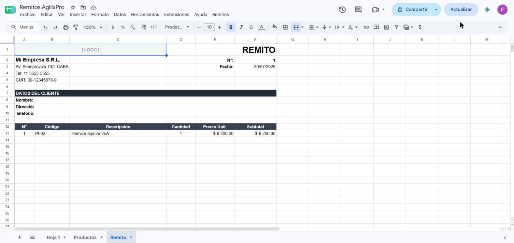Increase decimal places

coord(143,27)
